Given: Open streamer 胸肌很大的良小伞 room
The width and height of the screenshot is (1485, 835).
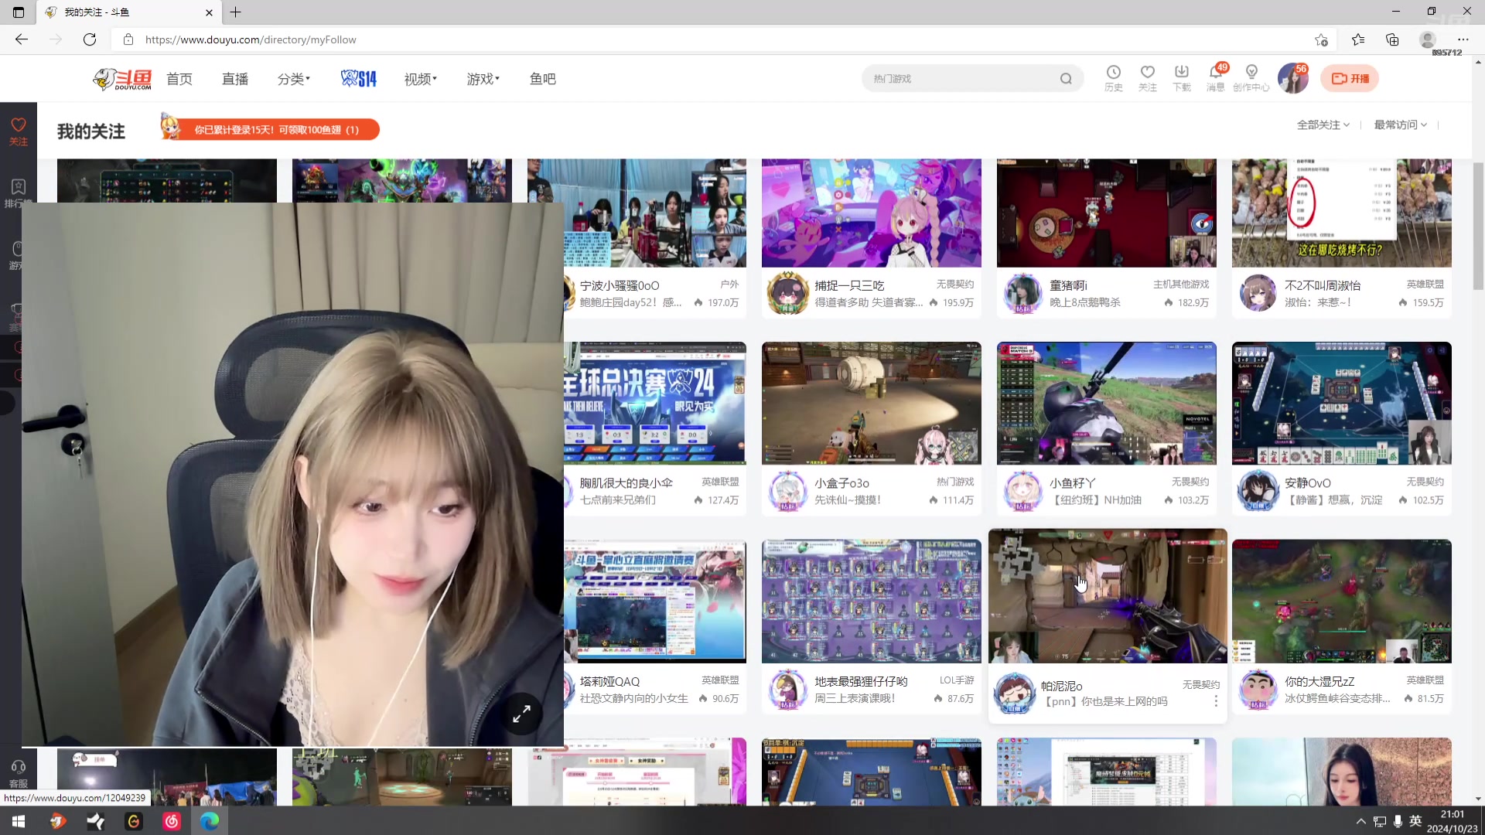Looking at the screenshot, I should 626,483.
